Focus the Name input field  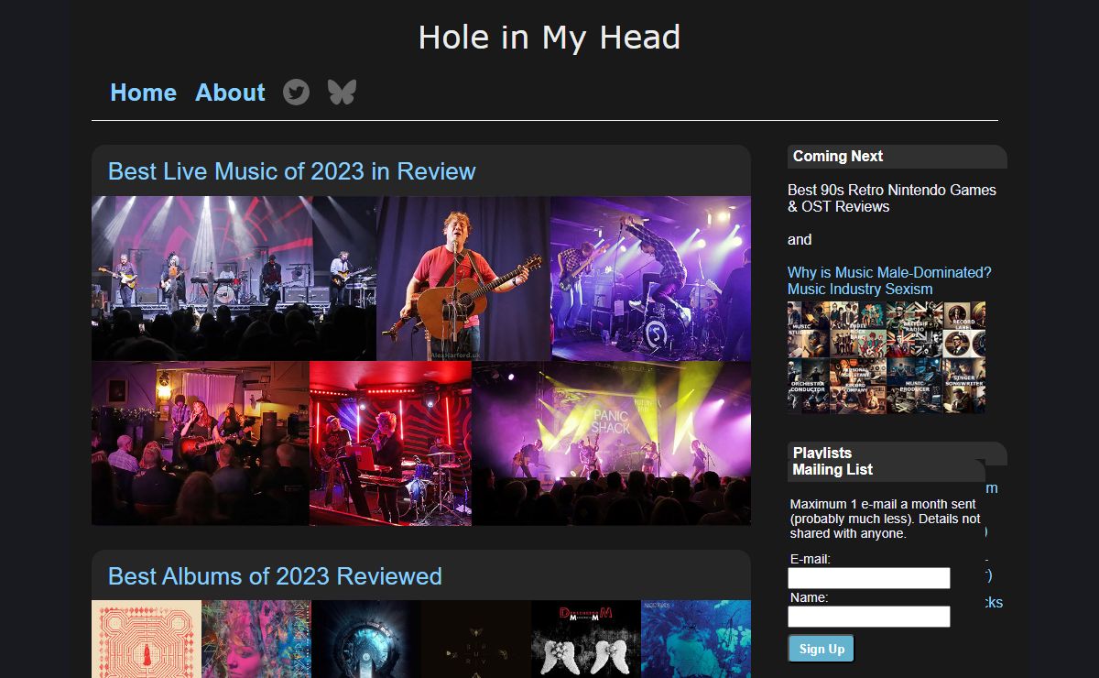869,617
